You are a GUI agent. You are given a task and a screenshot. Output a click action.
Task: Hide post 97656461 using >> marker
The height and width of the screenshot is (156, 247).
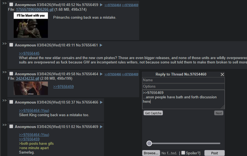coord(4,43)
